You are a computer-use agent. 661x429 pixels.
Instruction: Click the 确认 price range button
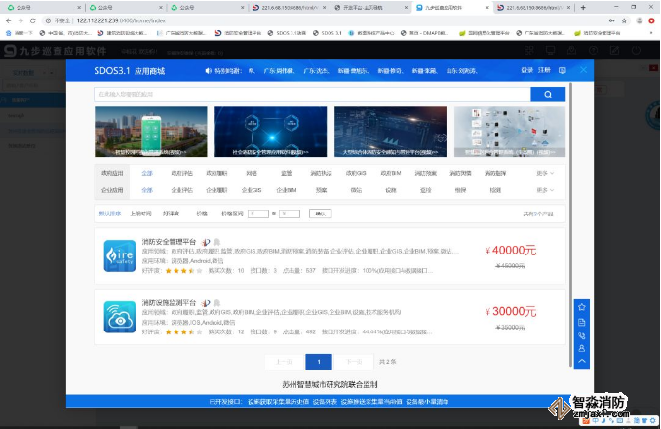[x=318, y=213]
